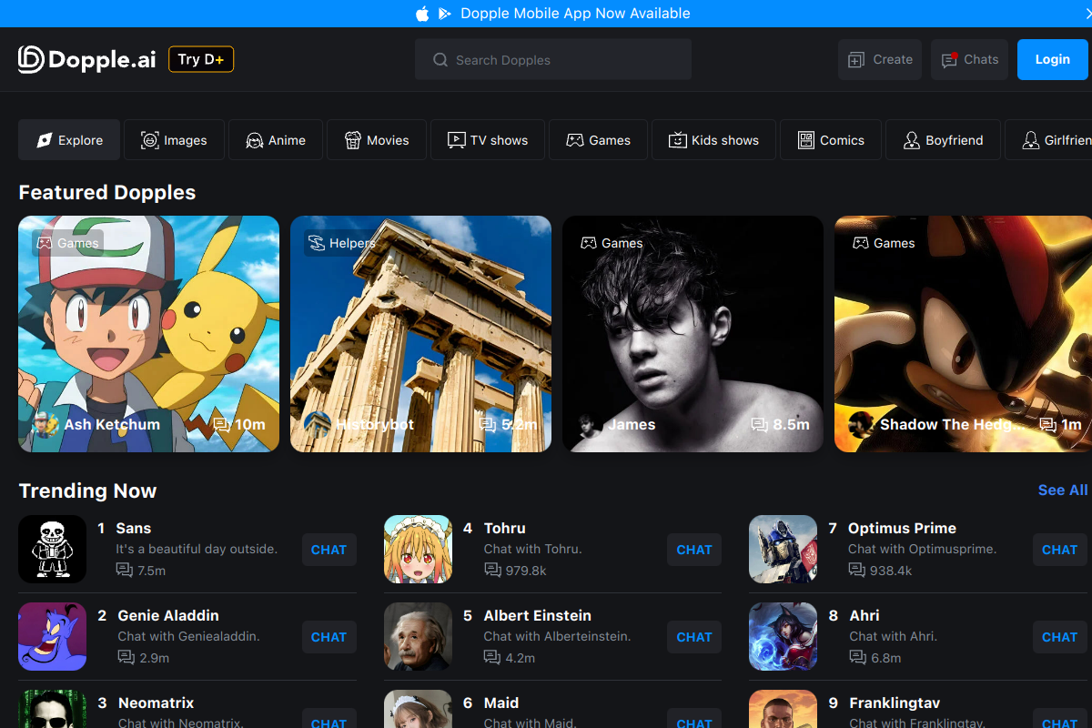Click the See All link
The image size is (1092, 728).
coord(1063,490)
